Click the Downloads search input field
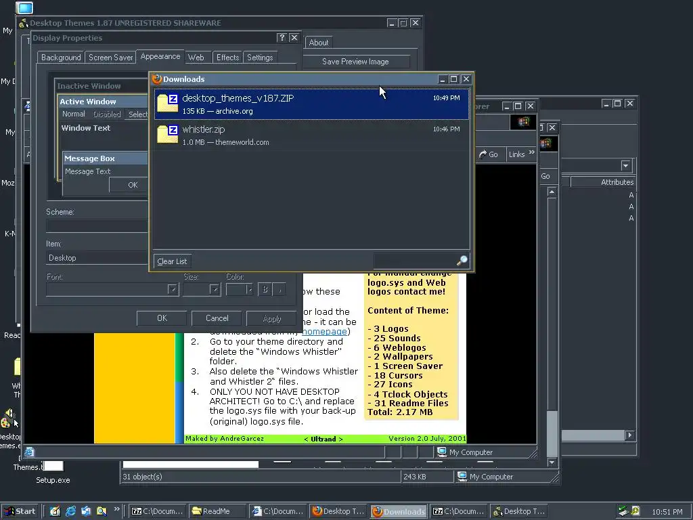This screenshot has width=693, height=520. [415, 261]
